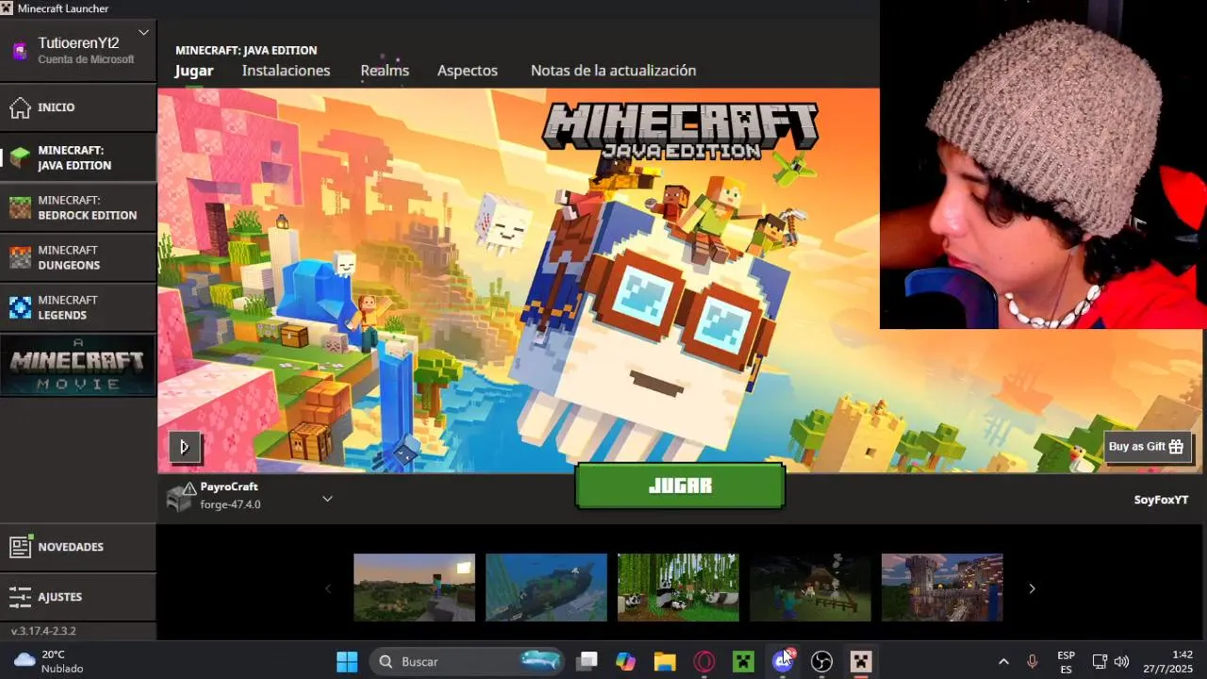Open the Inicio home icon

20,108
